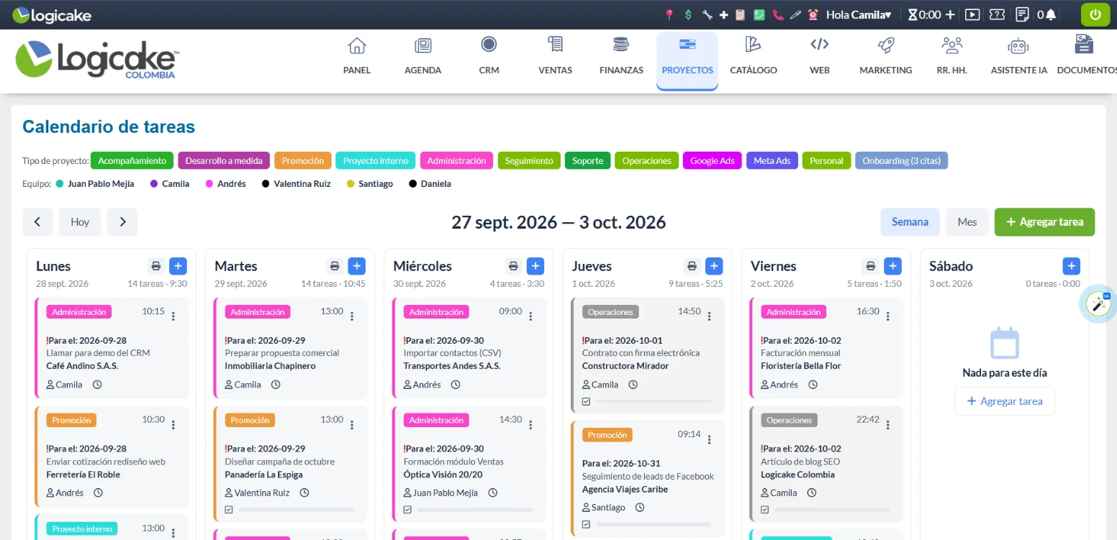This screenshot has height=540, width=1117.
Task: Open options menu for Preparar propuesta comercial card
Action: coord(352,316)
